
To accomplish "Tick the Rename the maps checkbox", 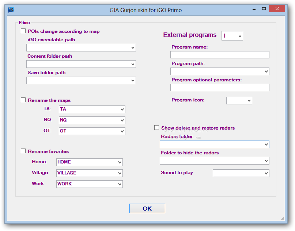I will [x=23, y=100].
